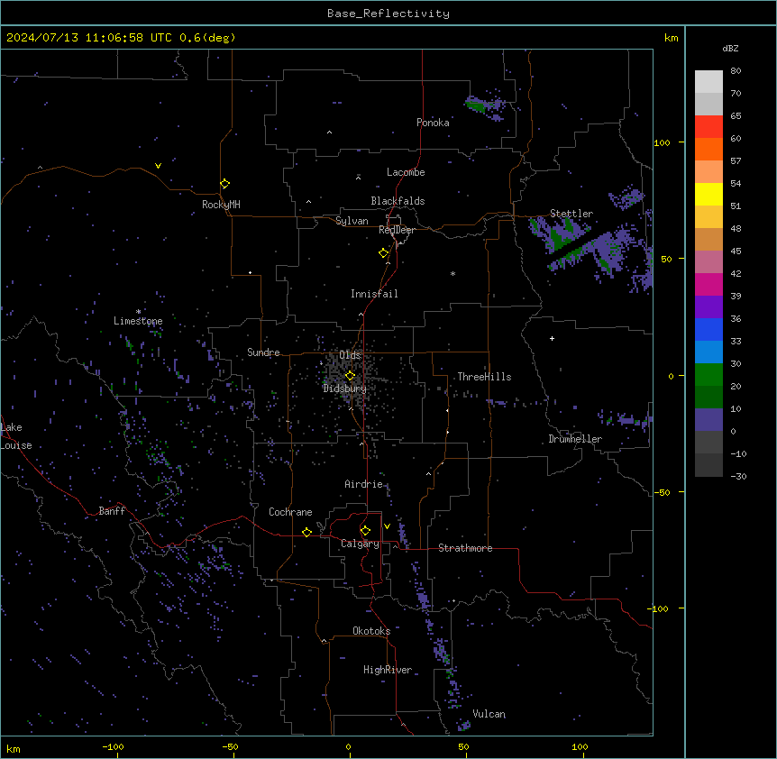The image size is (777, 759).
Task: Click the Limestone label
Action: [x=138, y=321]
